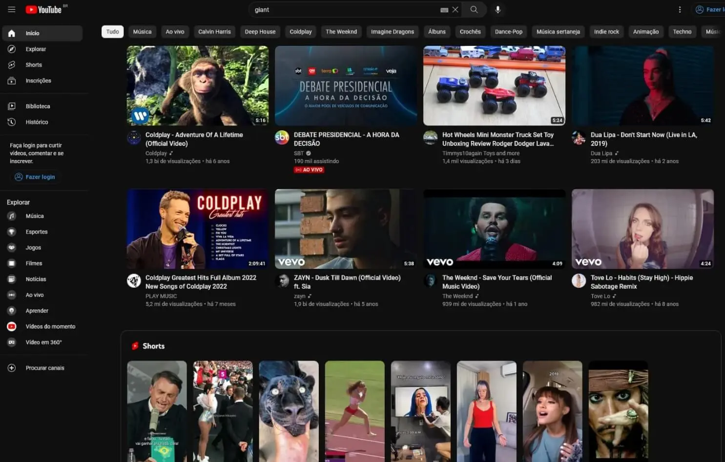
Task: Start a voice search with the microphone icon
Action: tap(497, 9)
